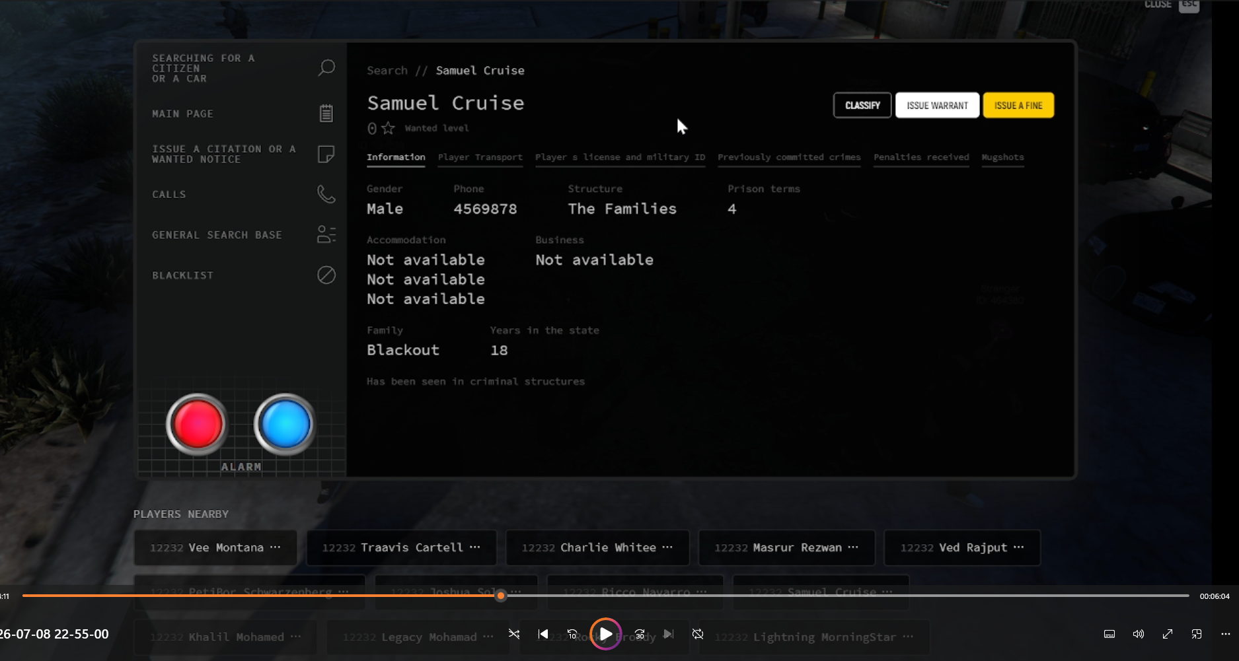Toggle repeat mode in the media player
The height and width of the screenshot is (661, 1239).
[698, 634]
